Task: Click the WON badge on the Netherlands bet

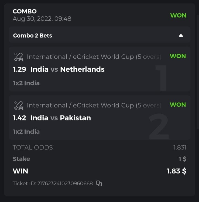Action: pos(178,56)
